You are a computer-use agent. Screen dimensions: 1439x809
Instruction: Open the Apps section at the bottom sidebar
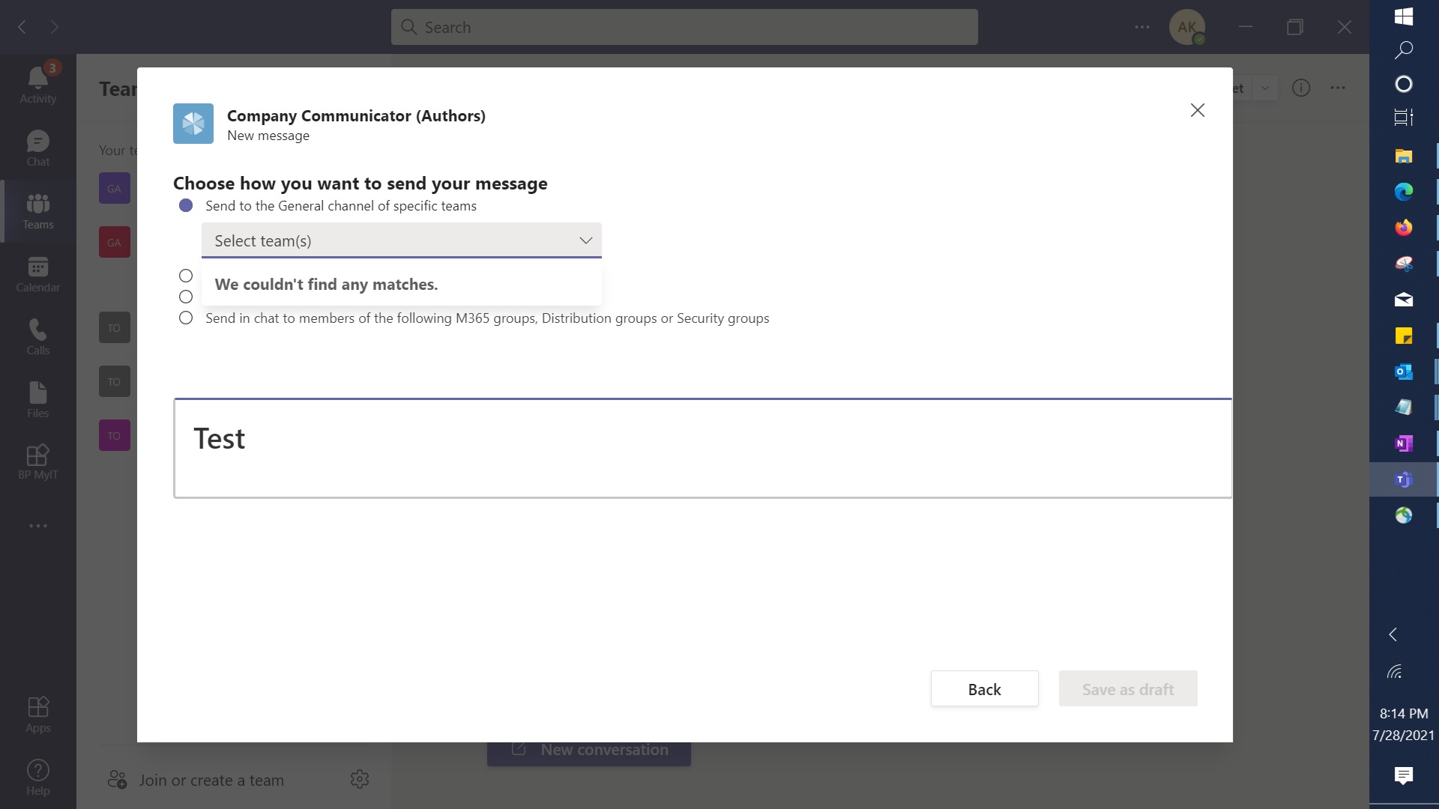pos(37,712)
